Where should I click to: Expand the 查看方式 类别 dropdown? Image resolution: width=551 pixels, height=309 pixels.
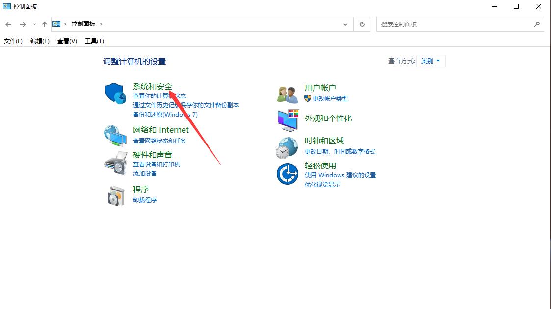431,61
